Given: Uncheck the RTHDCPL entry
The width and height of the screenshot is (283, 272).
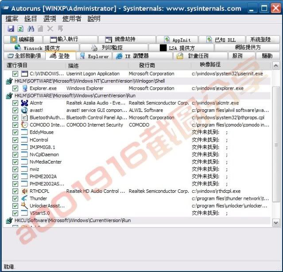Looking at the screenshot, I should pos(16,191).
